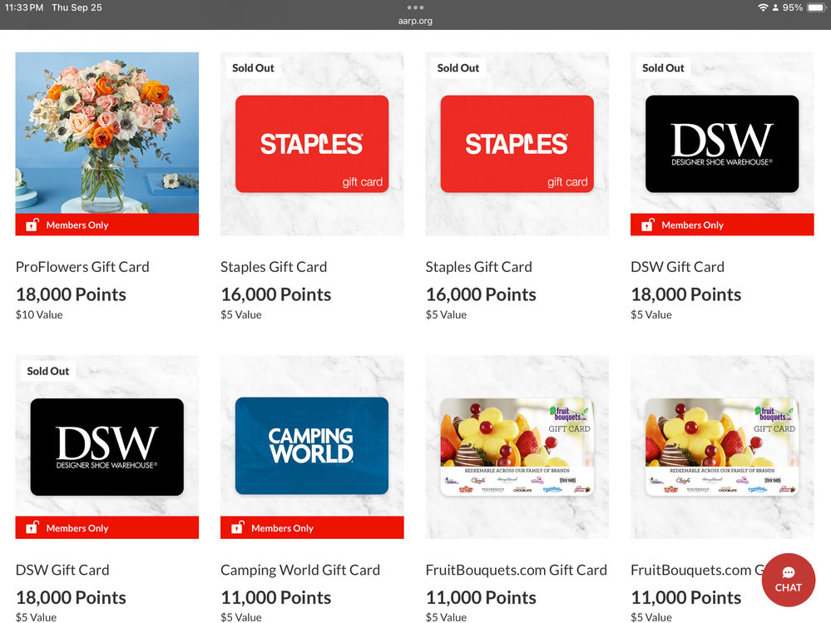Tap the Wi-Fi status icon
831x623 pixels.
point(763,7)
